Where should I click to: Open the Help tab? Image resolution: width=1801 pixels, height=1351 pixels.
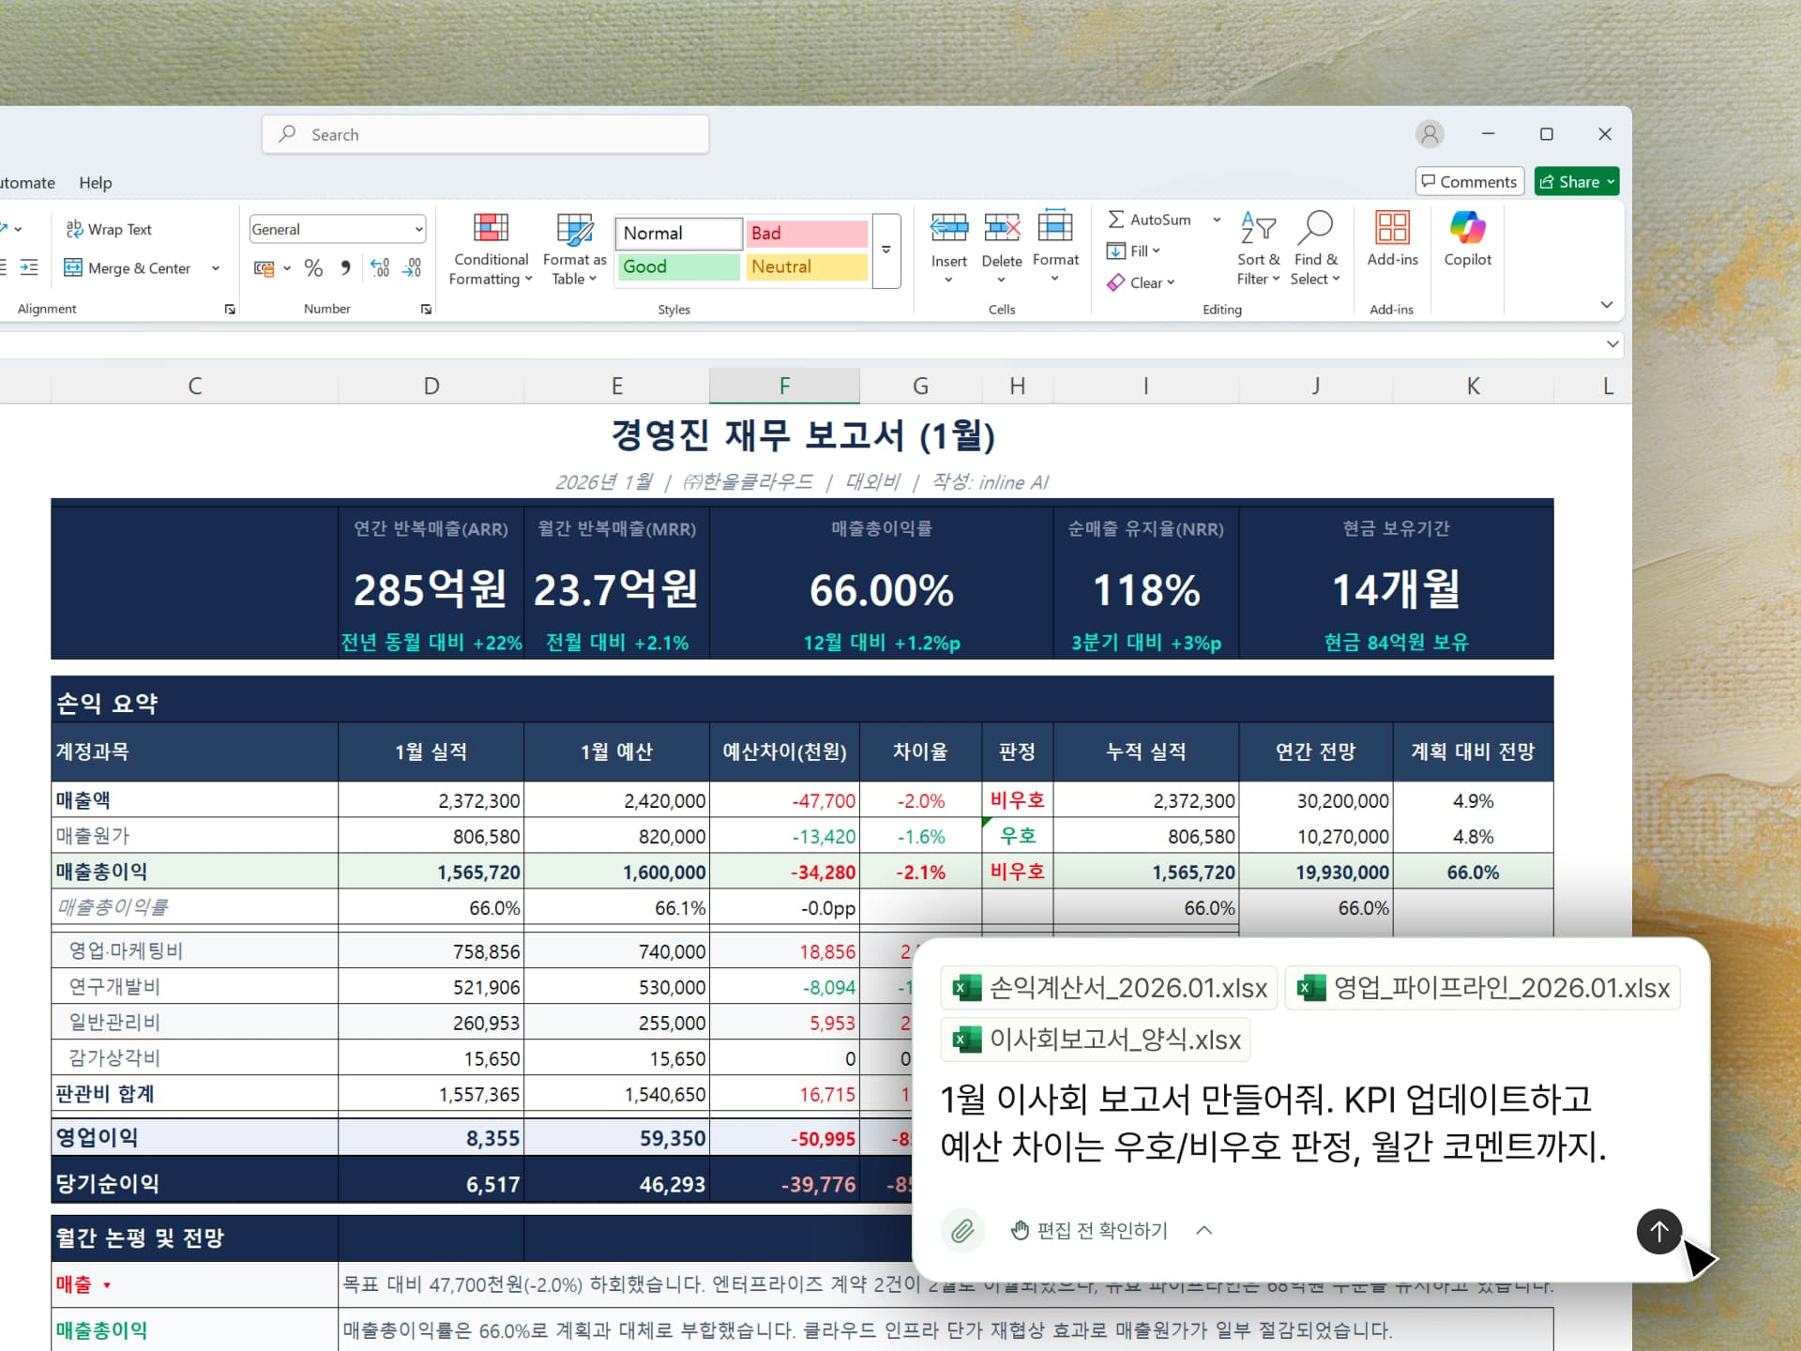(95, 183)
